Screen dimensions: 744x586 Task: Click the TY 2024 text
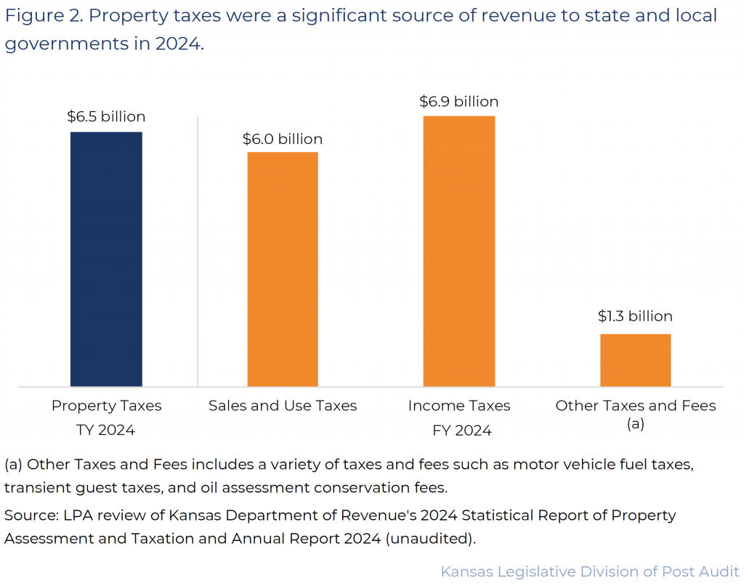pyautogui.click(x=106, y=430)
